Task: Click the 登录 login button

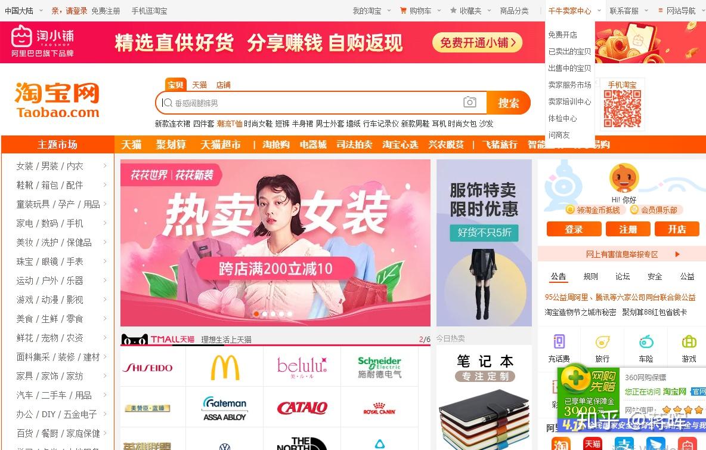Action: (x=574, y=229)
